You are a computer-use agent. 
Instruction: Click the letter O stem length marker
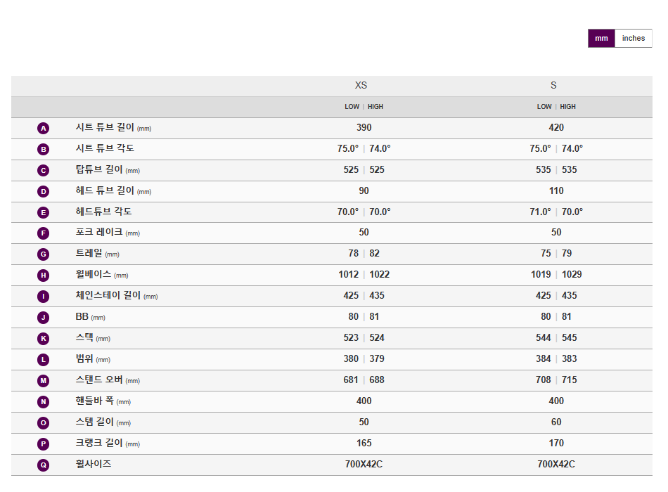[x=44, y=423]
